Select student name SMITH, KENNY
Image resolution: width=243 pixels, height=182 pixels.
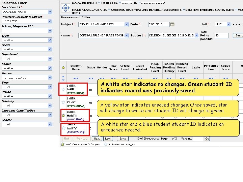pyautogui.click(x=72, y=100)
